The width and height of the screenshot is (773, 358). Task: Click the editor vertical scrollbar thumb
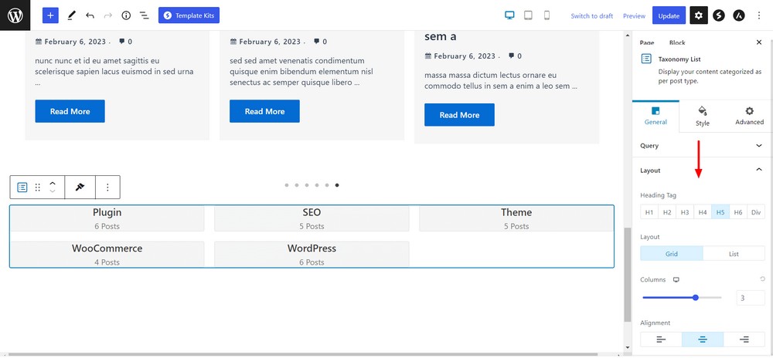[628, 275]
